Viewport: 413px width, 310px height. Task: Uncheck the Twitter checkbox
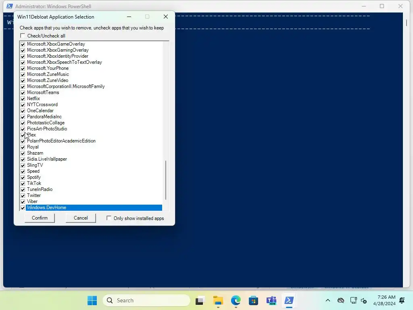pos(23,196)
